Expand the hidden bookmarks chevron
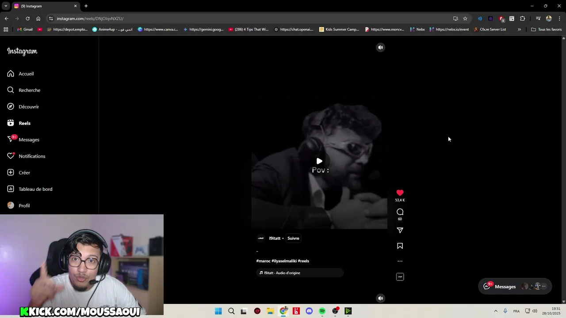The width and height of the screenshot is (566, 318). pyautogui.click(x=519, y=30)
